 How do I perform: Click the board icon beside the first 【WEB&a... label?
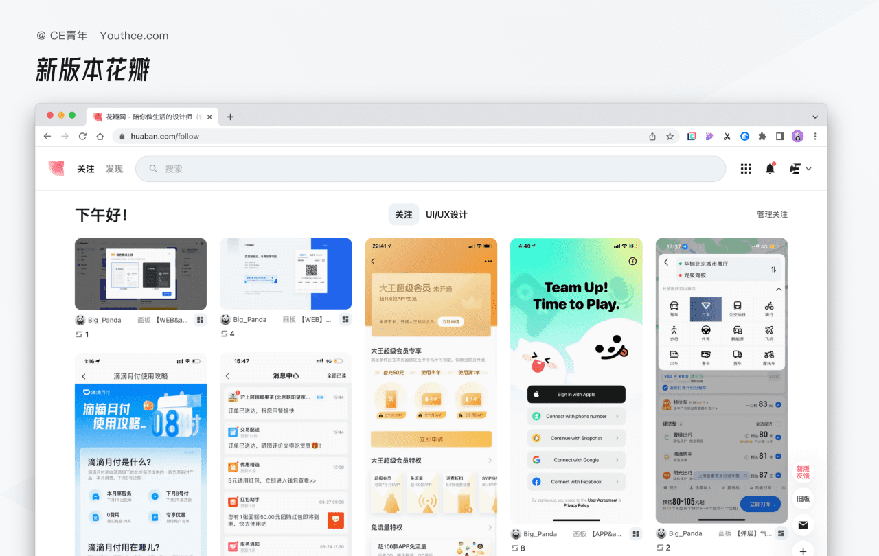(x=201, y=320)
